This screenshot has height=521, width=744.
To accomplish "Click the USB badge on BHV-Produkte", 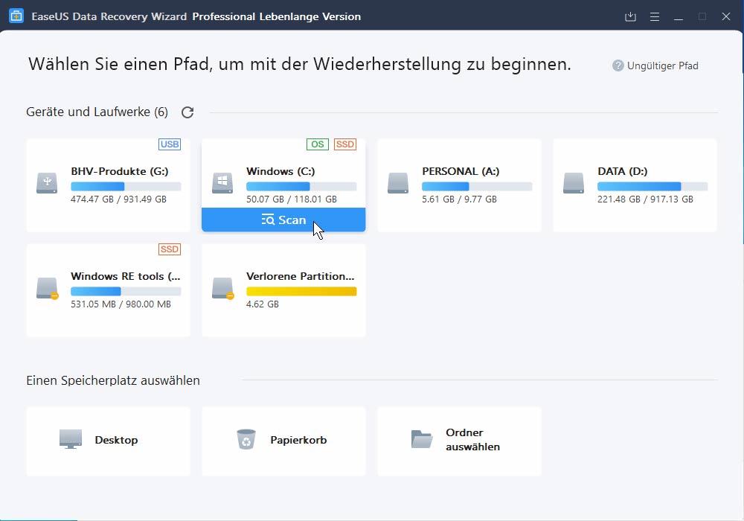I will (x=170, y=144).
